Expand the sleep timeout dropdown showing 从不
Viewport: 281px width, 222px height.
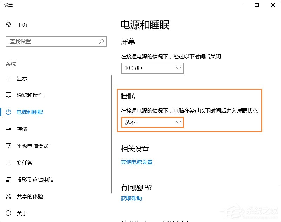pos(152,122)
